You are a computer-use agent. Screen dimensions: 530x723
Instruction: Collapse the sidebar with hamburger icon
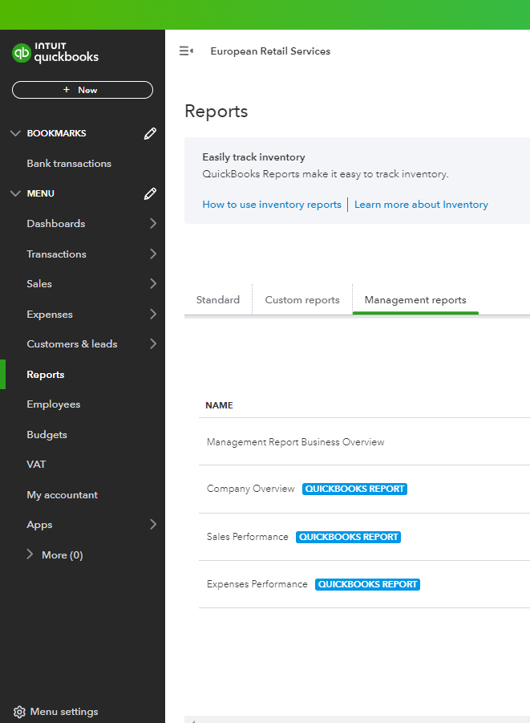[x=186, y=51]
